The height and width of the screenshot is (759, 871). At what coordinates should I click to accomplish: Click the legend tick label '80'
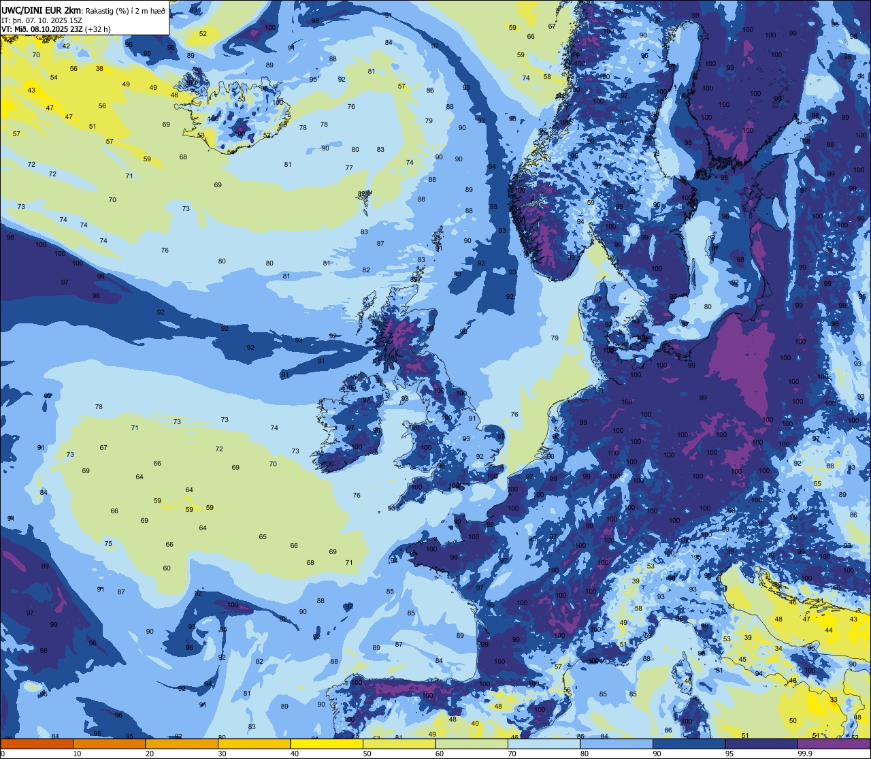click(585, 754)
